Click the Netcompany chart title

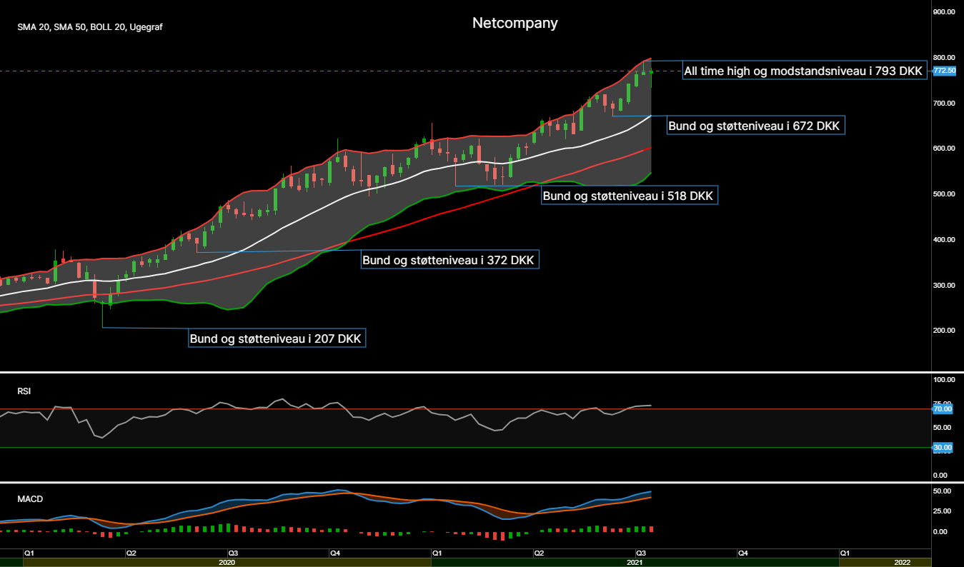pos(515,23)
